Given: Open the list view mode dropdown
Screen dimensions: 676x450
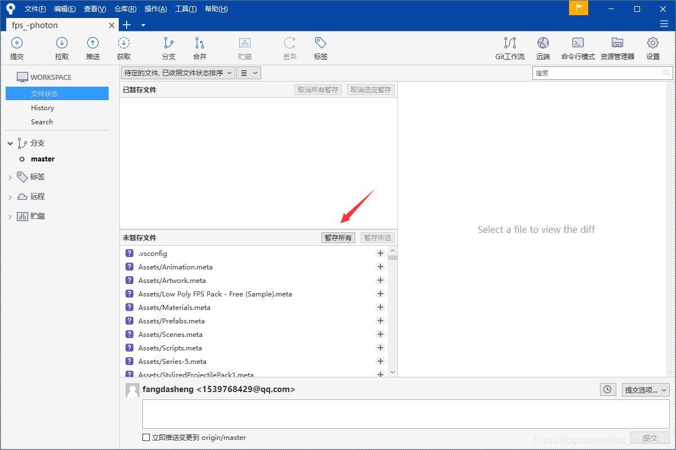Looking at the screenshot, I should (x=248, y=73).
